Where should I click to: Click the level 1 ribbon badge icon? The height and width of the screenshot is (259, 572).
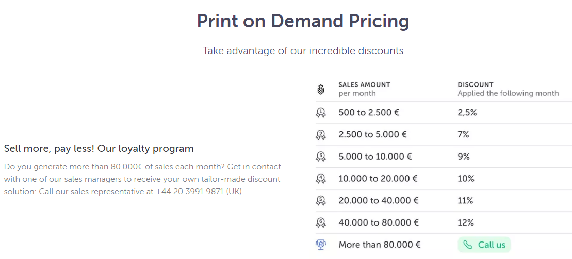pyautogui.click(x=321, y=113)
